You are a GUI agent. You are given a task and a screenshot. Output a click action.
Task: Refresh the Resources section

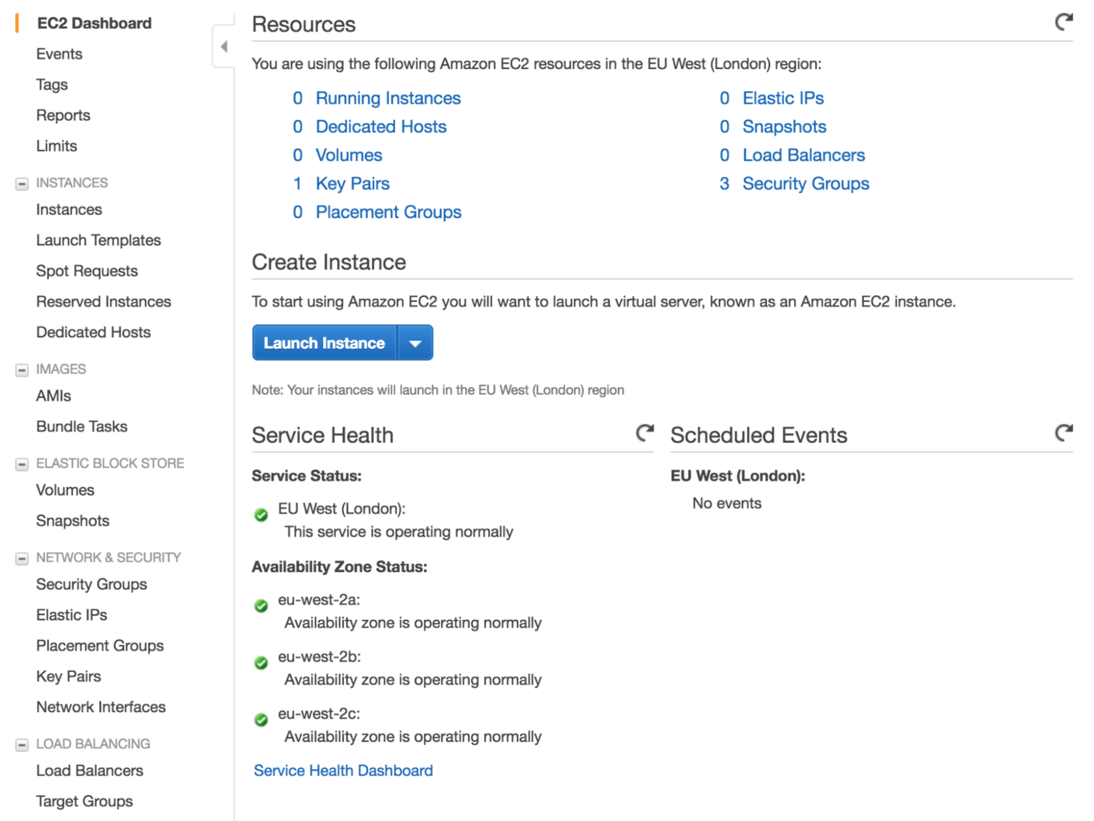[1064, 22]
